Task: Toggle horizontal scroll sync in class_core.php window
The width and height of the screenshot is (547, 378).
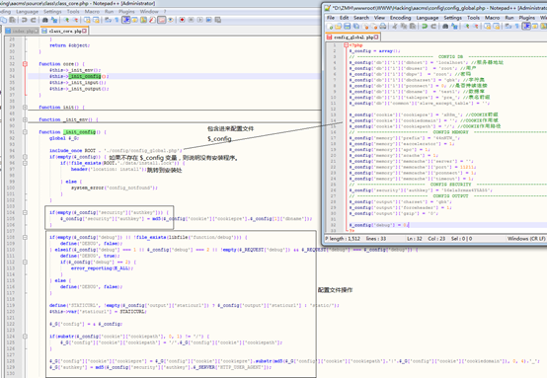Action: click(96, 20)
